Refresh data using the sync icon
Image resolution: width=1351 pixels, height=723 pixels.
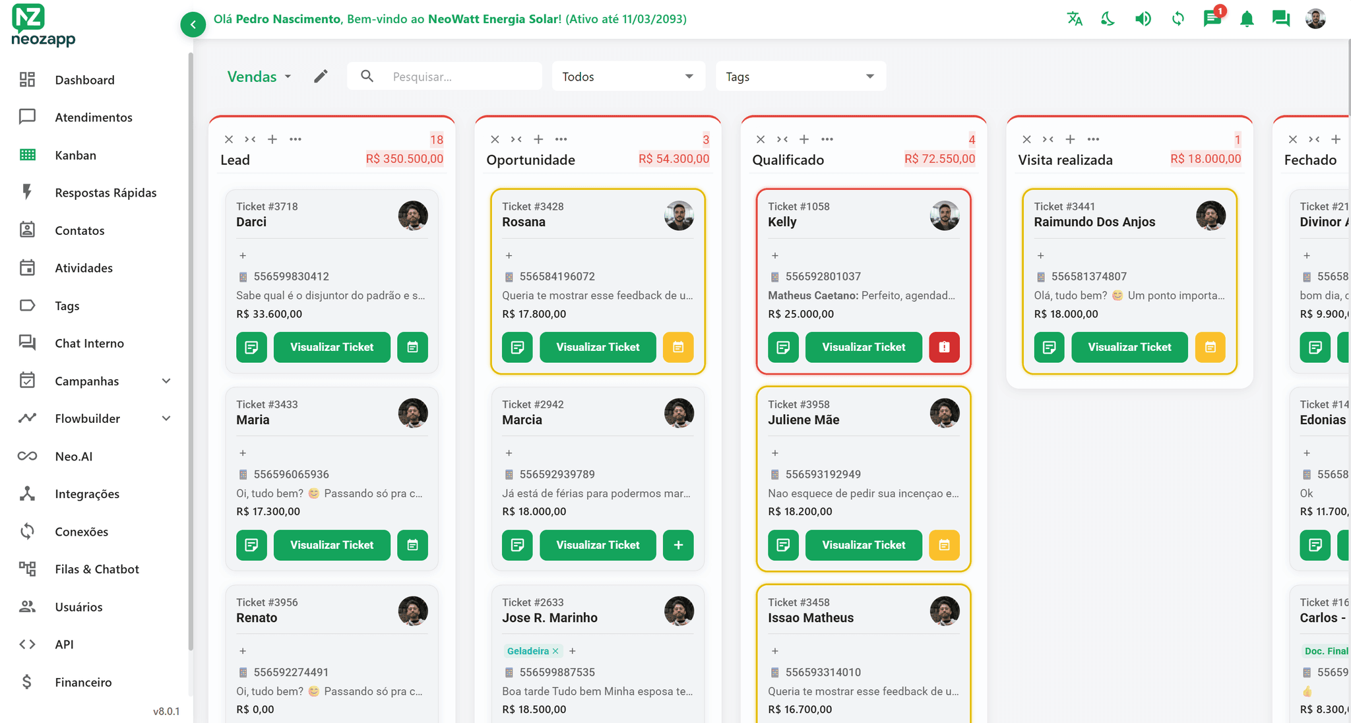(x=1178, y=18)
